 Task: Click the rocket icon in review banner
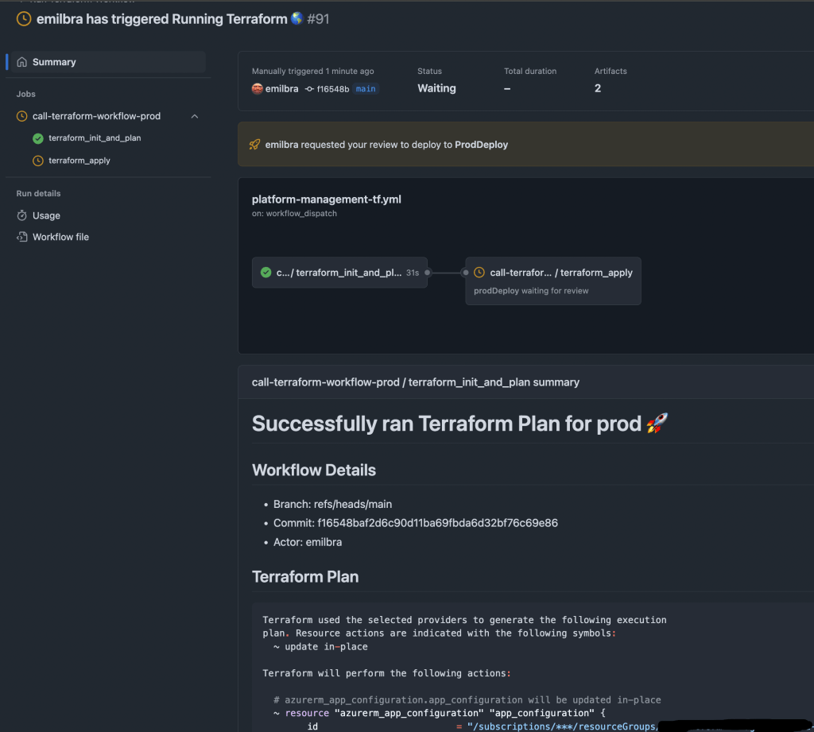(254, 145)
